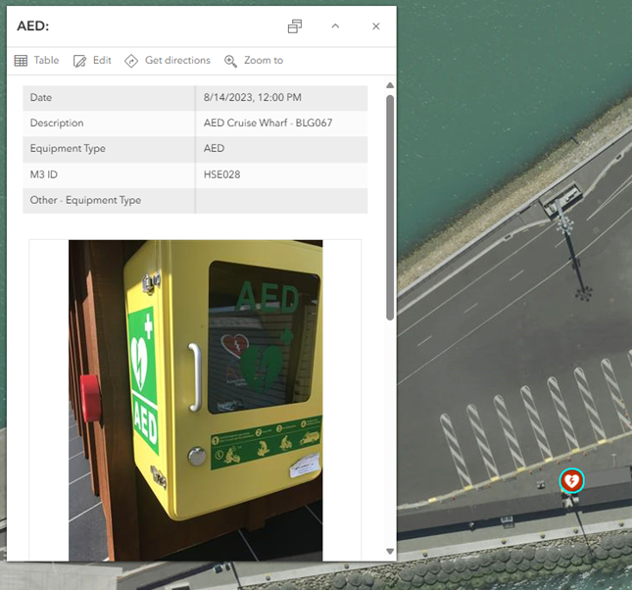Select the AED heart marker on map

[571, 480]
